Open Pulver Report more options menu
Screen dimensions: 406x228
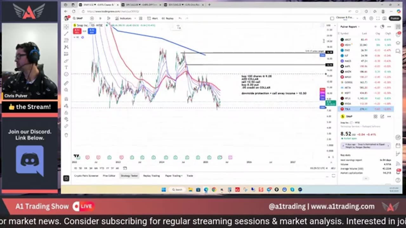(389, 27)
